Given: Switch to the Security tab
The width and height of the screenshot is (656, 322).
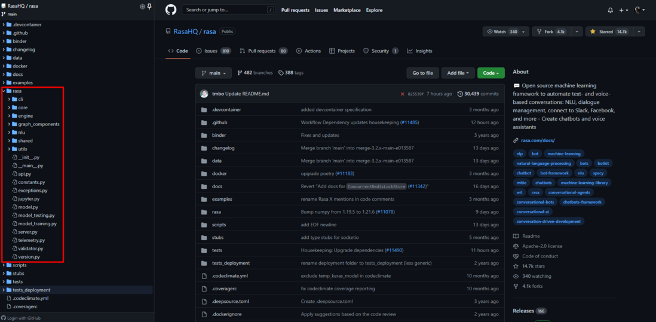Looking at the screenshot, I should tap(381, 51).
